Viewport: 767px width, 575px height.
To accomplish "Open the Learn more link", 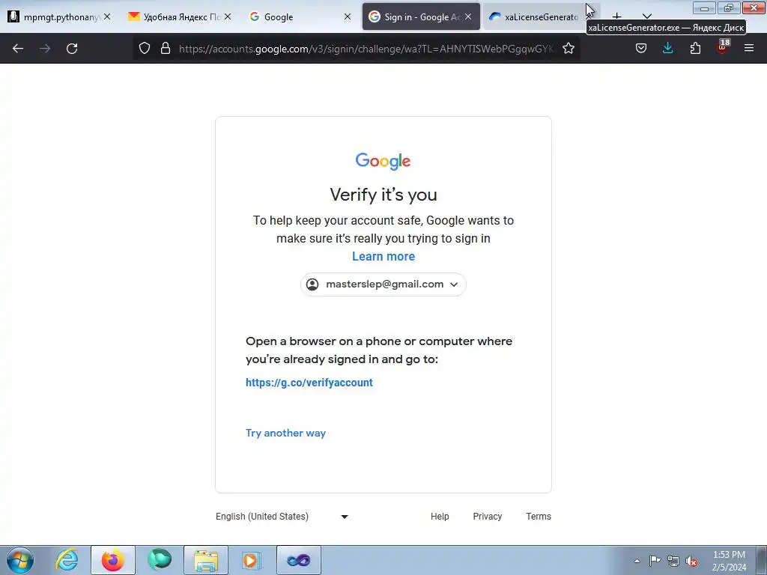I will 383,256.
